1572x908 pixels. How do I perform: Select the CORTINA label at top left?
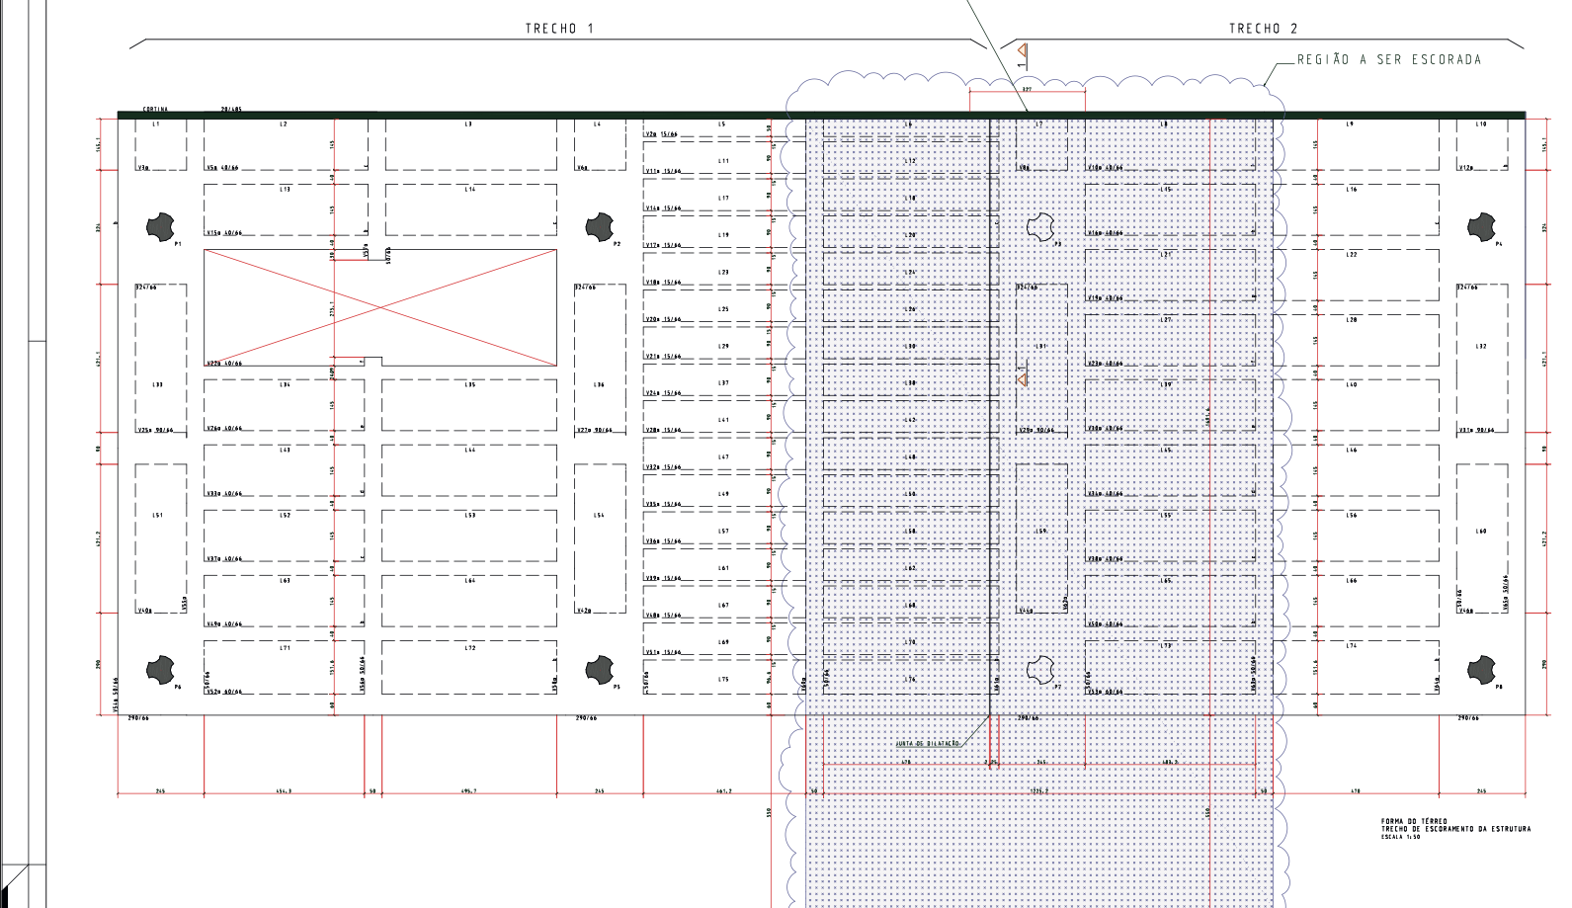155,110
